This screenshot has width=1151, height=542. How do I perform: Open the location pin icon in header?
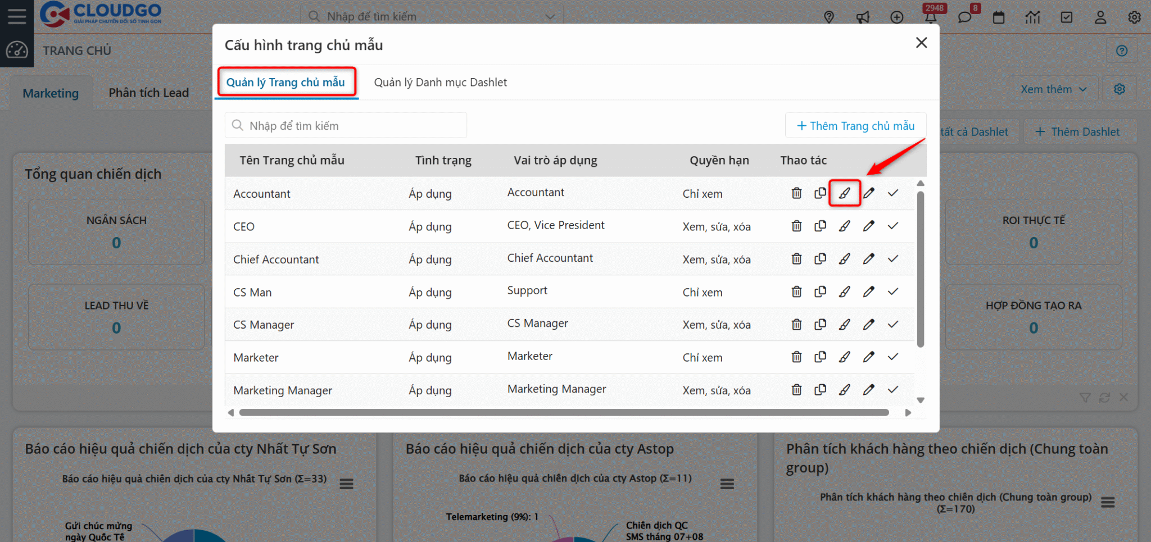pyautogui.click(x=829, y=17)
